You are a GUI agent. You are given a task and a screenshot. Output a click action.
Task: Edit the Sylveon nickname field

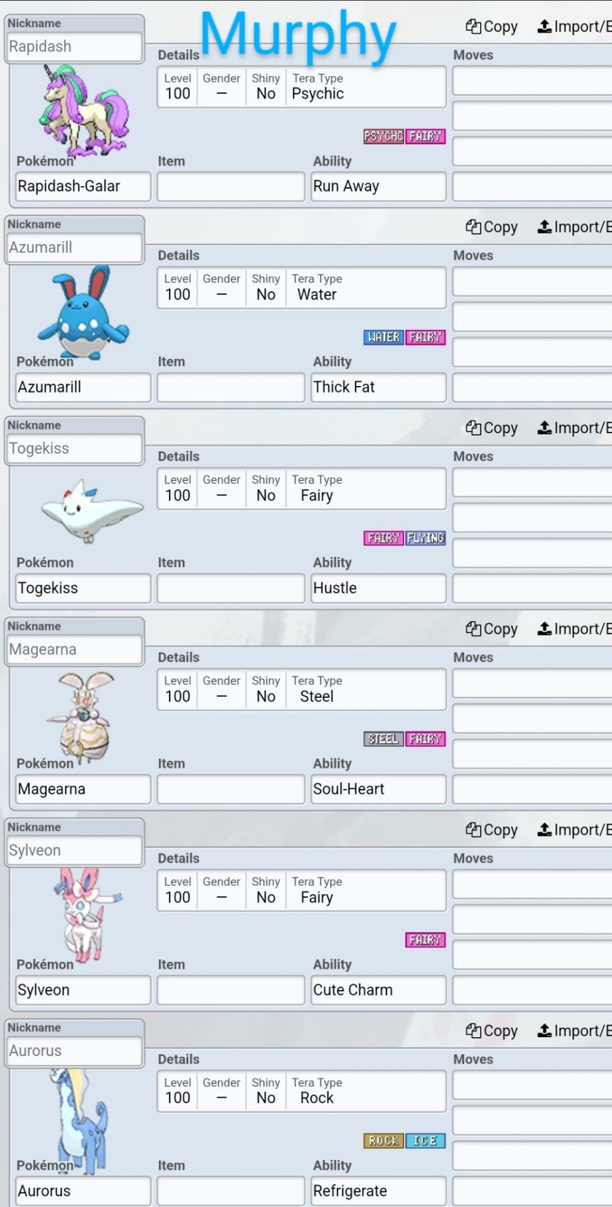75,851
